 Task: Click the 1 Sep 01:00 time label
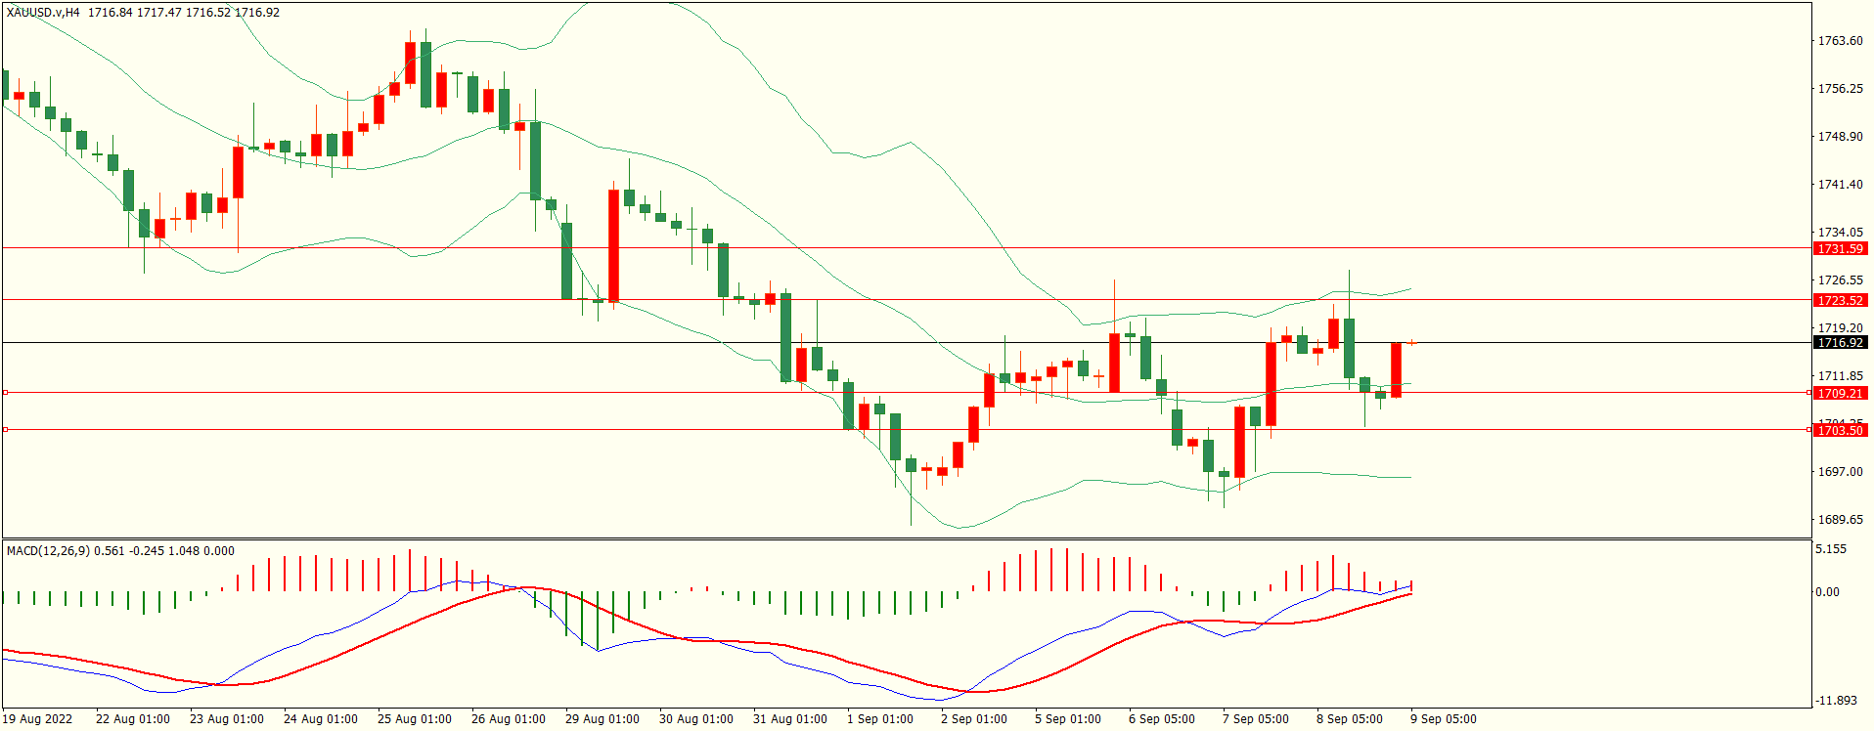click(880, 719)
